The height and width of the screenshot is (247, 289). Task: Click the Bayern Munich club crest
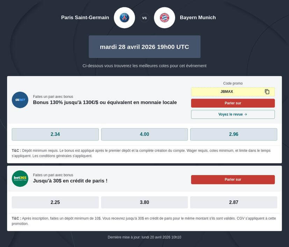pos(164,17)
